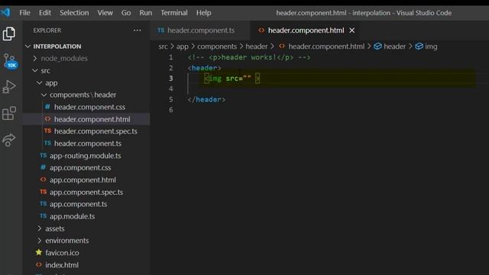Open Run and Debug view
The width and height of the screenshot is (489, 275).
9,87
